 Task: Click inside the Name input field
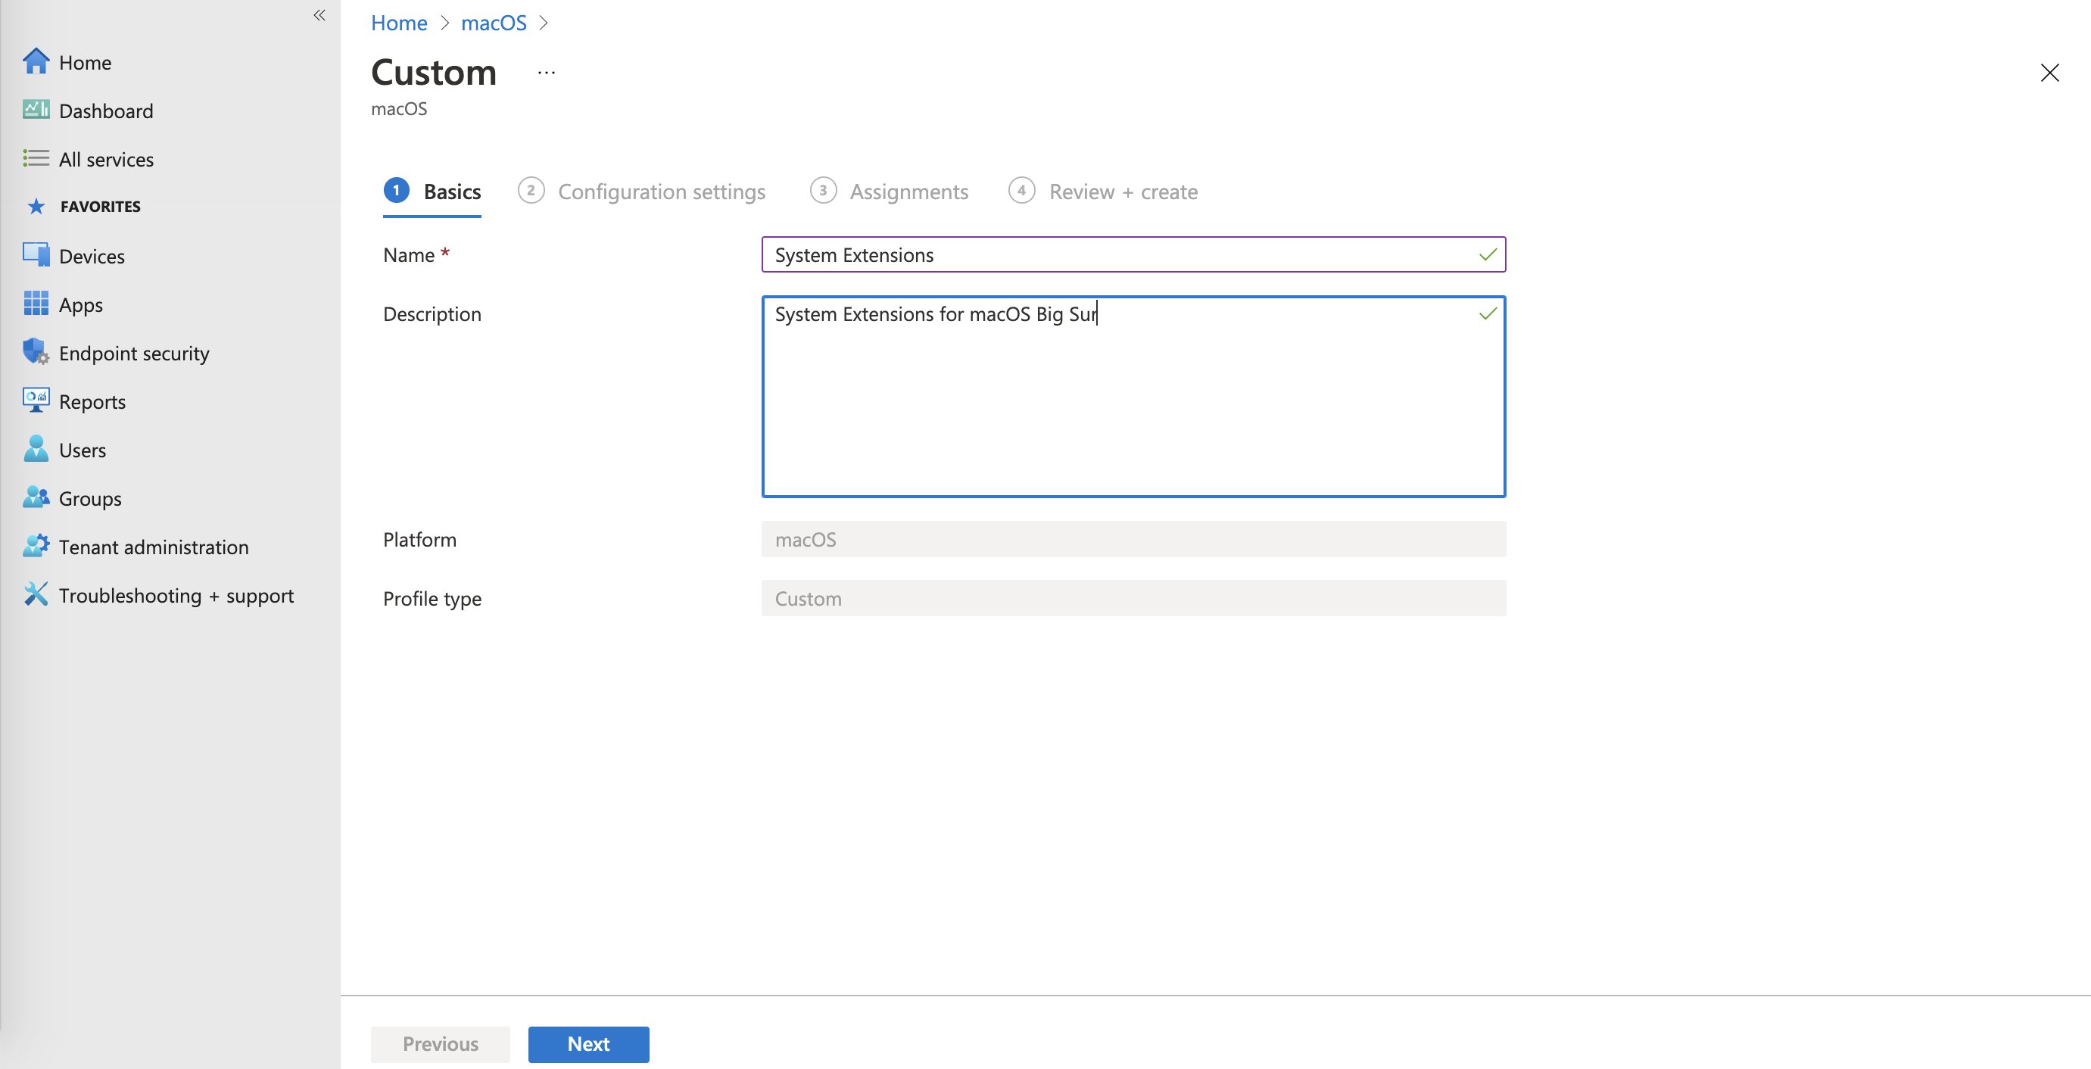point(1133,254)
